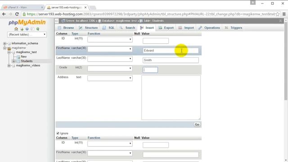Open the phpMyAdmin Home icon
Screen dimensions: 288x162
[16, 29]
